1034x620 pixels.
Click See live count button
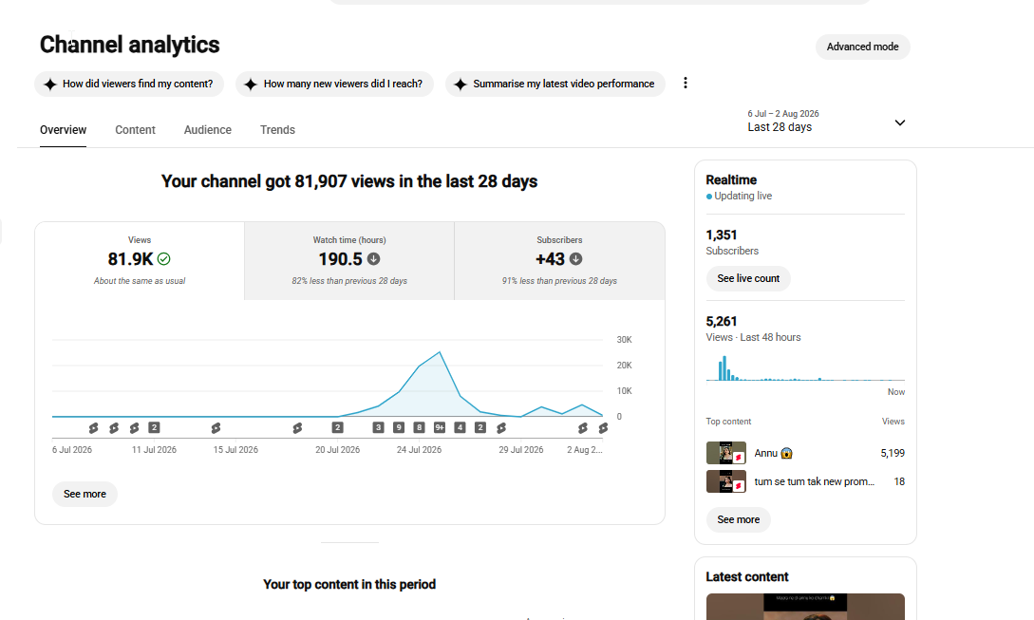click(x=748, y=278)
